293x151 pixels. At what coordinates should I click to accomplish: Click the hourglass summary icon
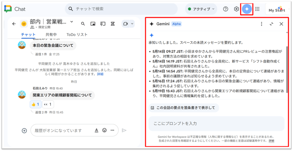pyautogui.click(x=113, y=24)
